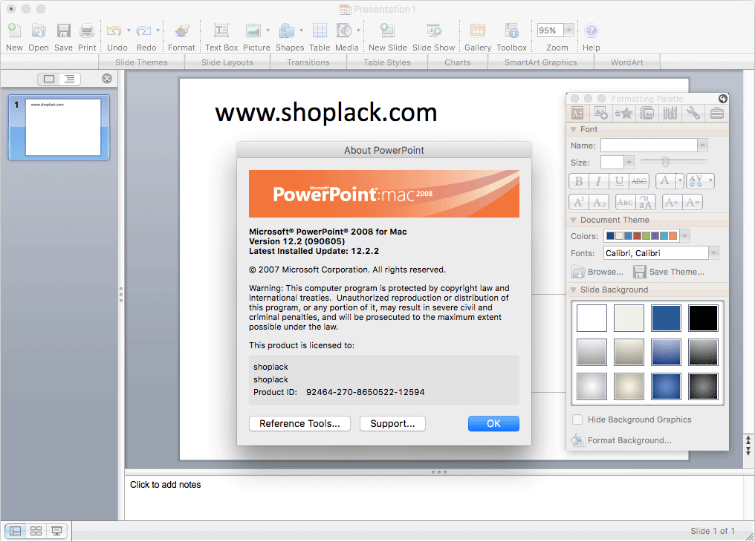Open the Project Palette briefcase icon

(x=716, y=114)
